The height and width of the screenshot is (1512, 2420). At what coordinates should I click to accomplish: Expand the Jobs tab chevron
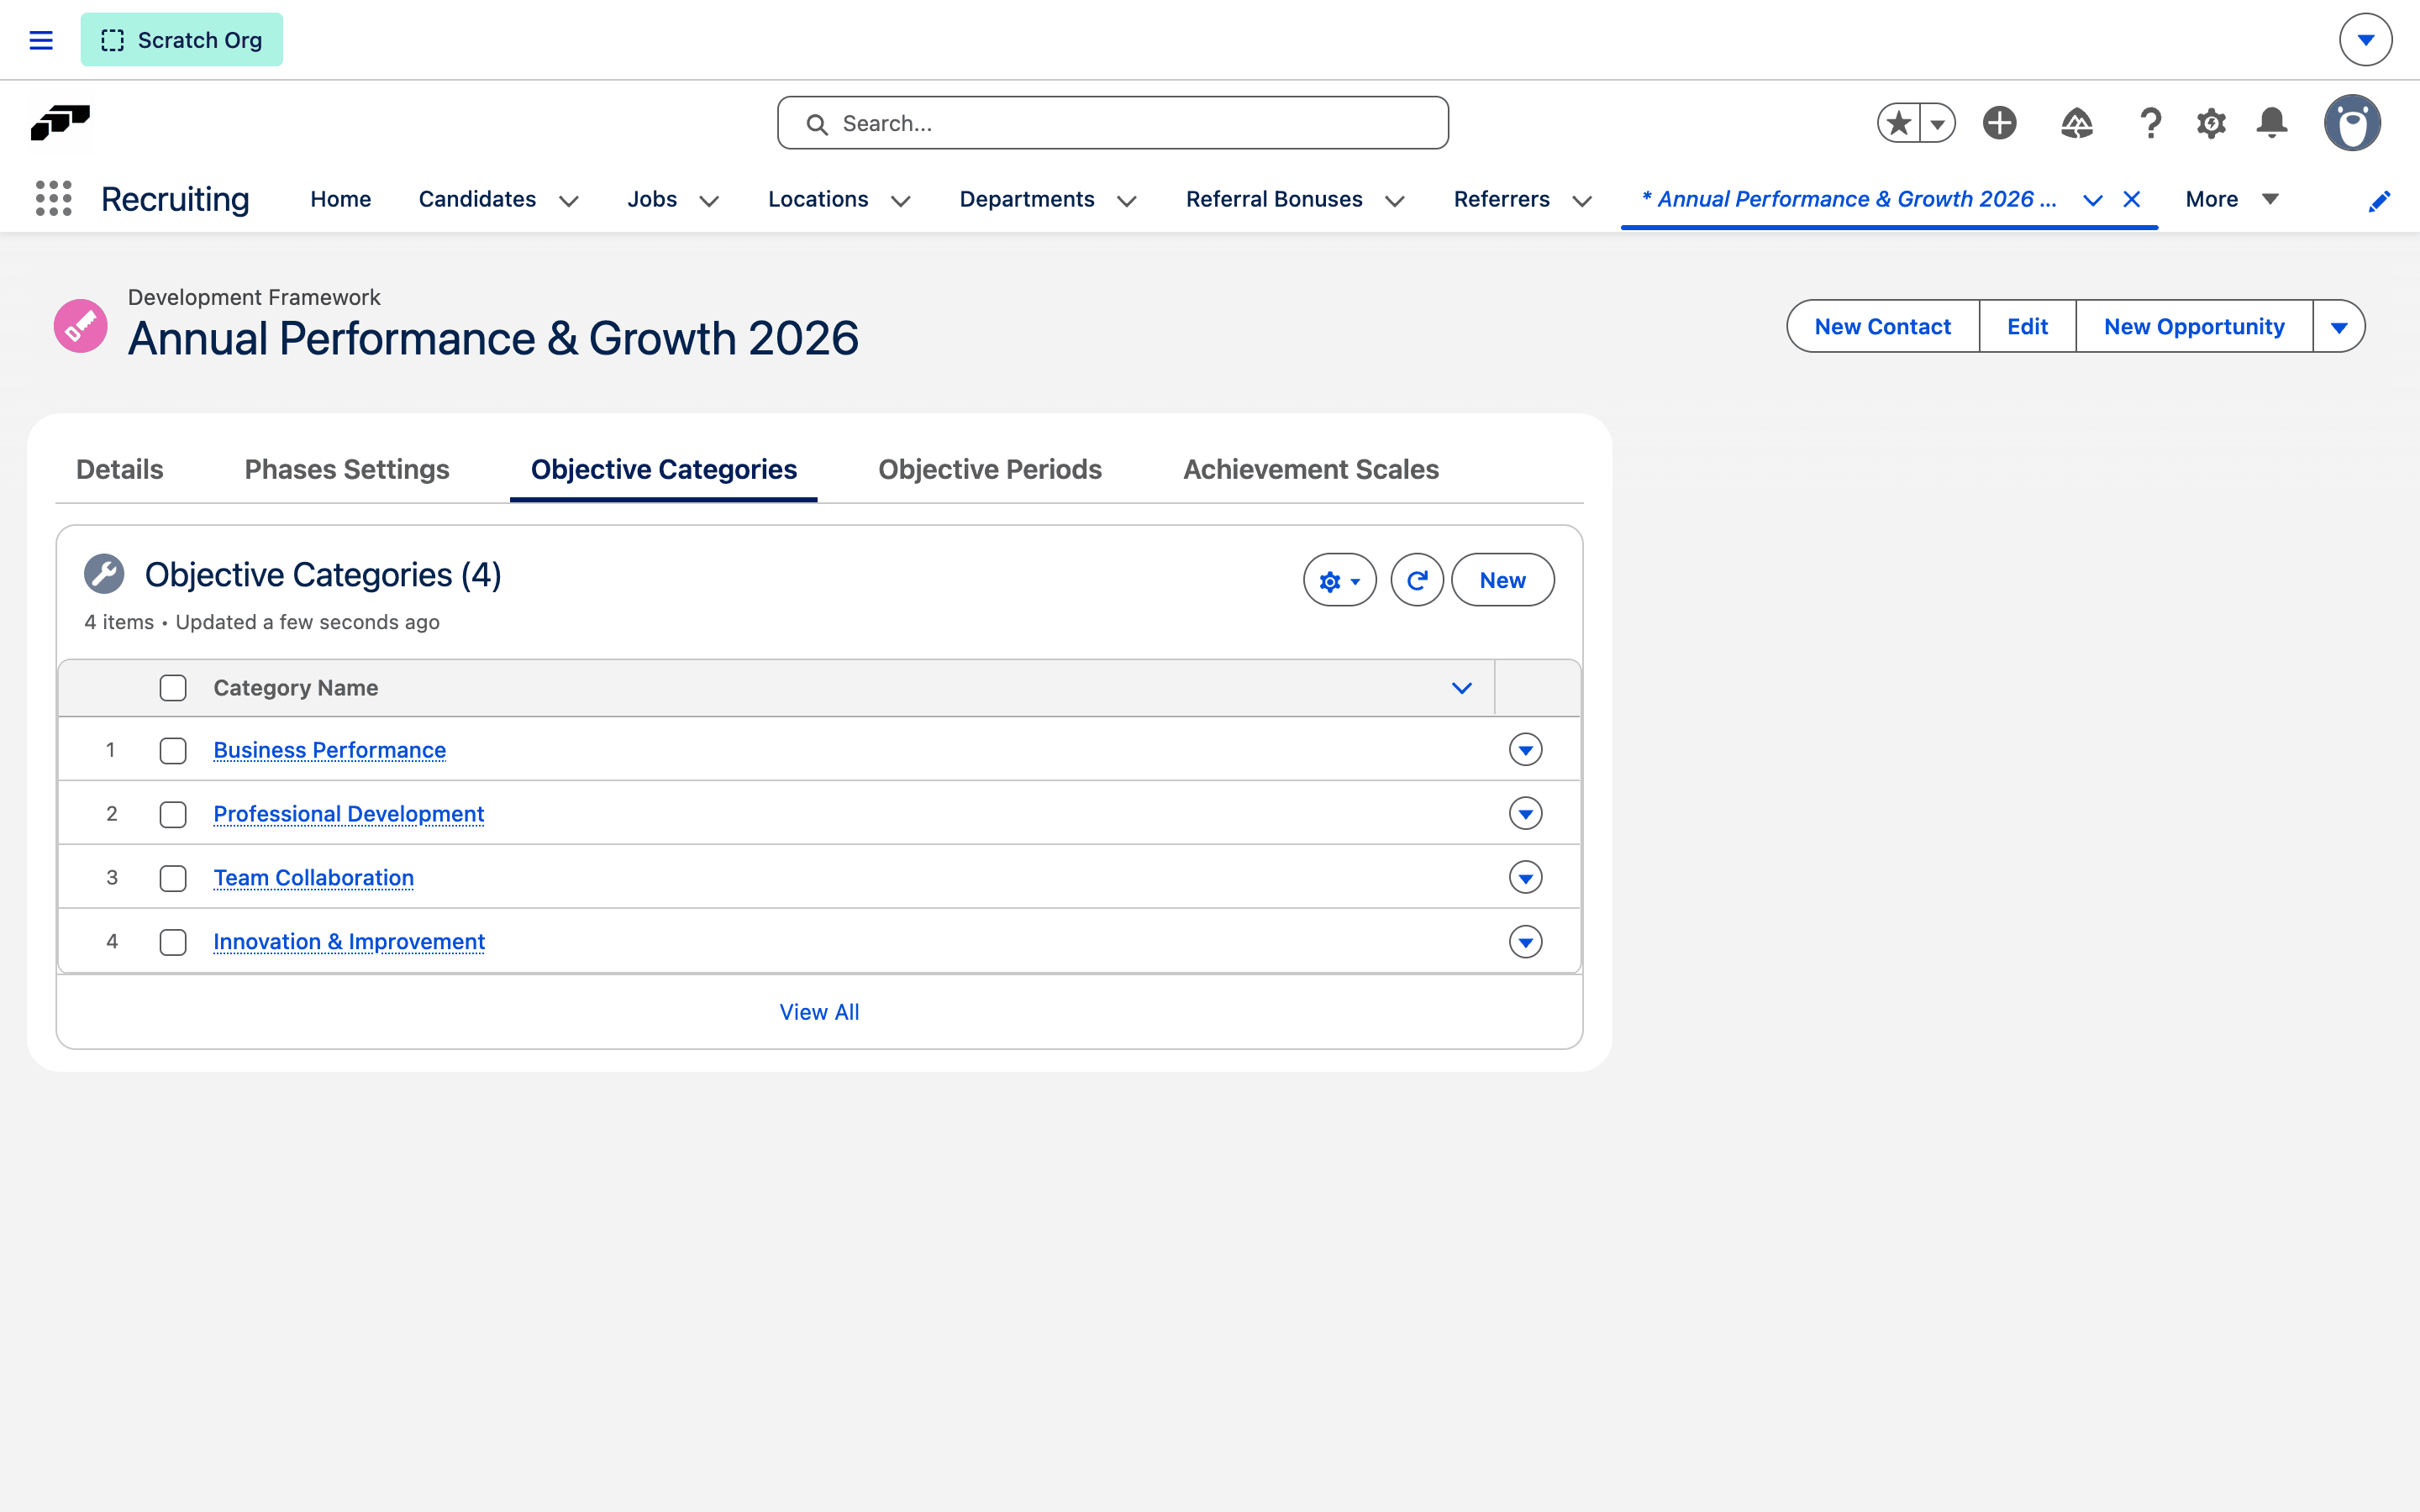709,201
